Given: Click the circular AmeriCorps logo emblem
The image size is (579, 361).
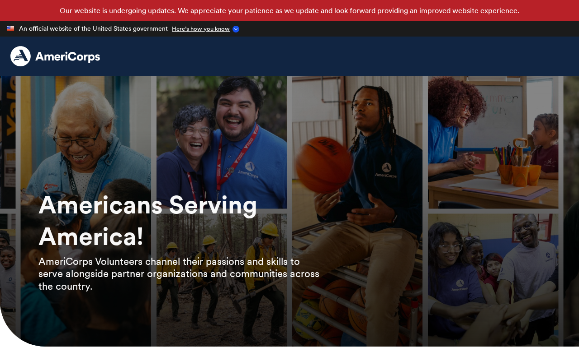Looking at the screenshot, I should (x=20, y=56).
